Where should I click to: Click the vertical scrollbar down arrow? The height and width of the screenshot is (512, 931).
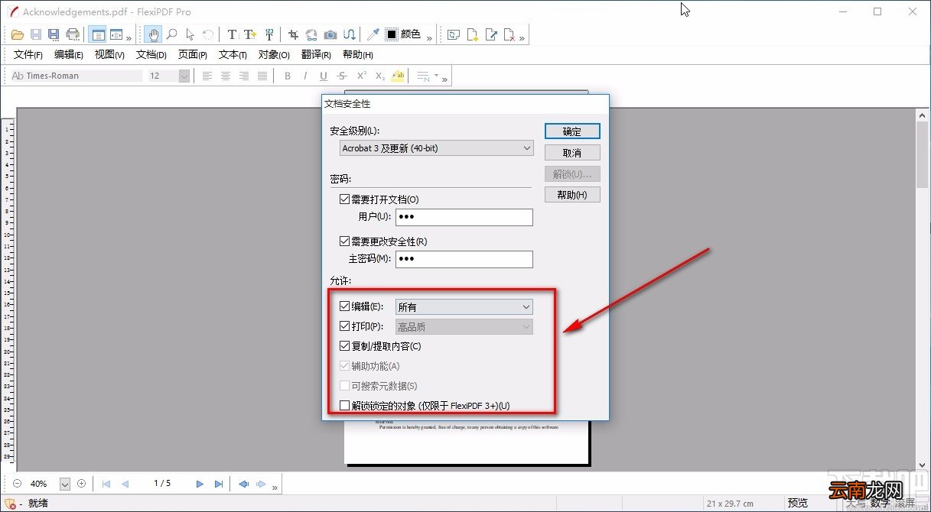[x=922, y=465]
